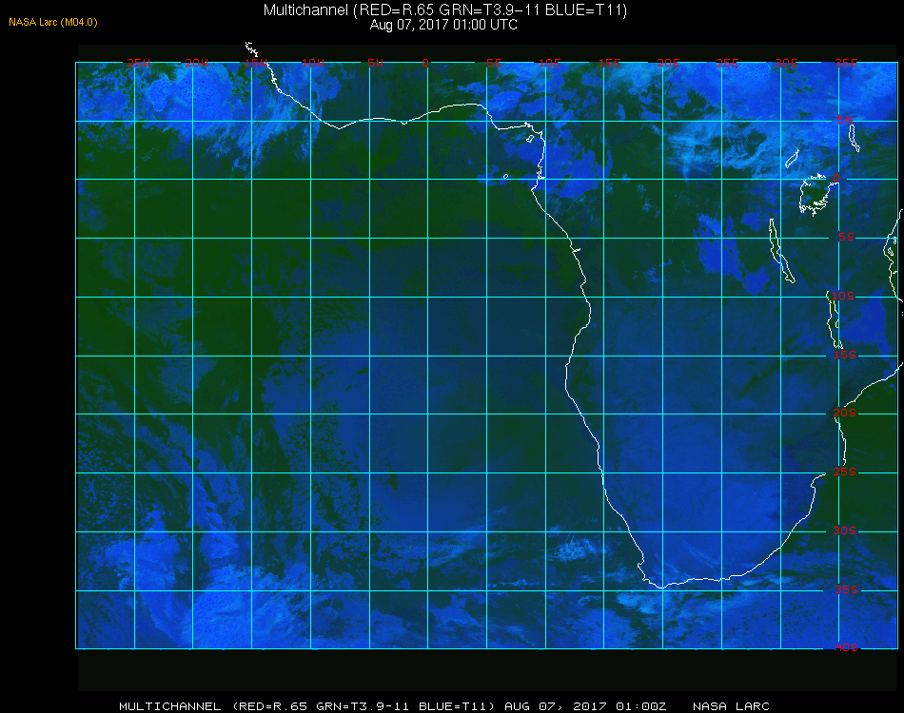Pick the 20E longitude label
This screenshot has height=713, width=904.
(x=668, y=63)
